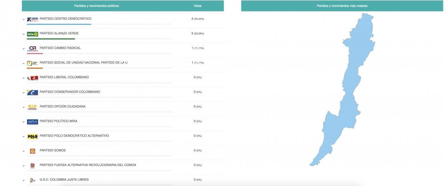This screenshot has height=186, width=444.
Task: Click Centro Democrático blue vote progress bar
Action: point(59,24)
